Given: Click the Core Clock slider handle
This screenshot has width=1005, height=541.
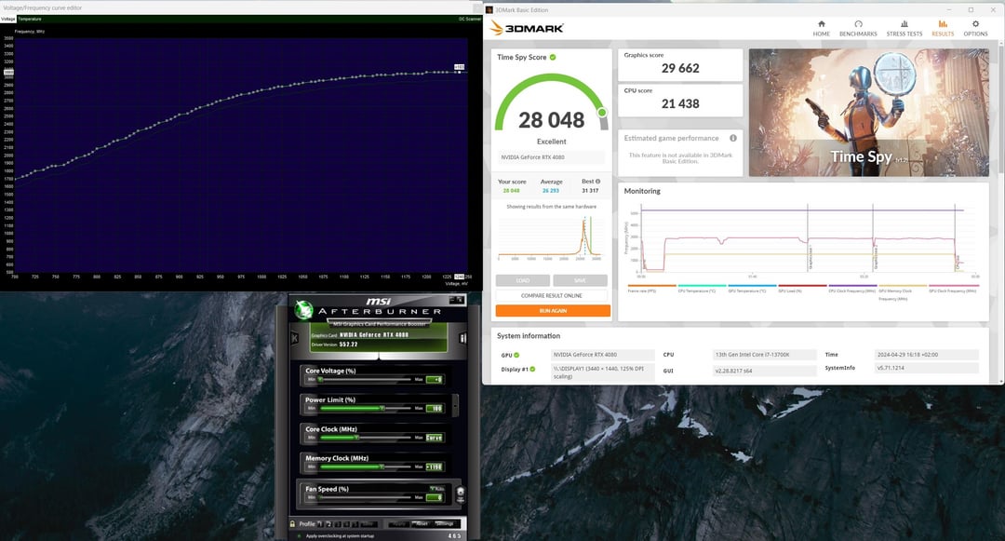Looking at the screenshot, I should click(x=356, y=438).
